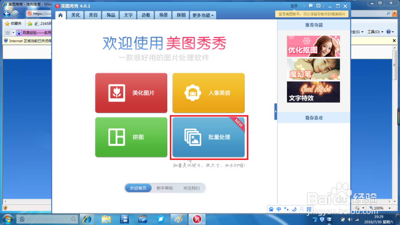Open the IE recent pages dropdown arrow
The image size is (400, 225).
click(22, 14)
